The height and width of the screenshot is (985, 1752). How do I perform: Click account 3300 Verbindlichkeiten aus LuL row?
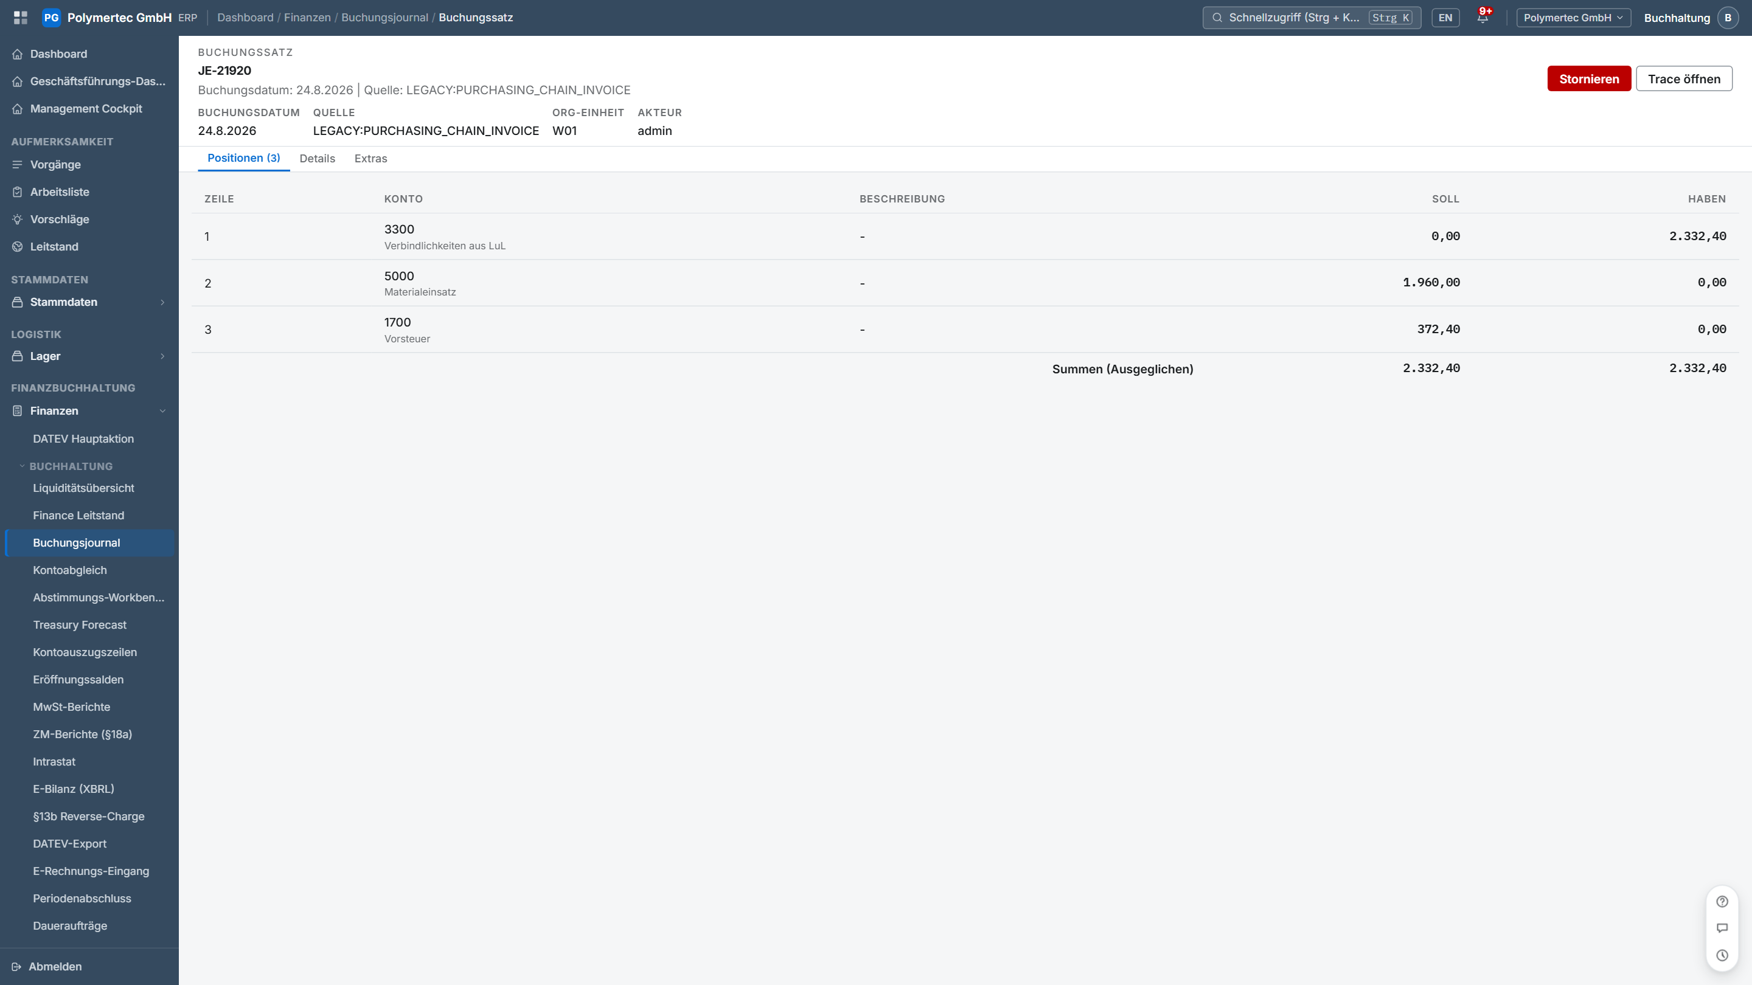964,237
